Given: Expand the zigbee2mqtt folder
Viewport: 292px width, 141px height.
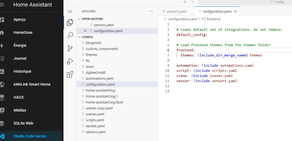Looking at the screenshot, I should click(x=95, y=72).
